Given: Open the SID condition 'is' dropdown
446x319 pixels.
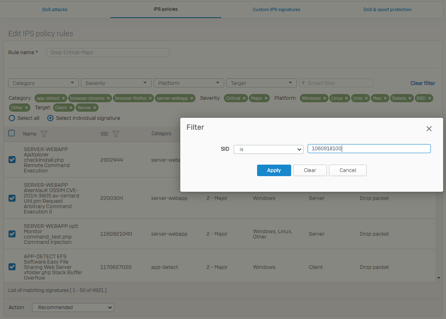Looking at the screenshot, I should point(269,149).
